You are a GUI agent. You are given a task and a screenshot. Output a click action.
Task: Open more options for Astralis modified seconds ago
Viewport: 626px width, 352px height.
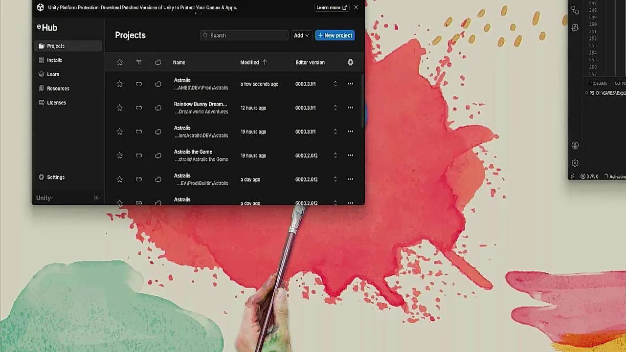tap(350, 84)
